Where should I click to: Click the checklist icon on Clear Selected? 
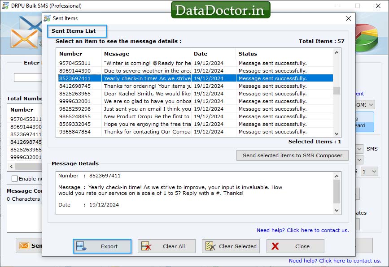click(210, 246)
